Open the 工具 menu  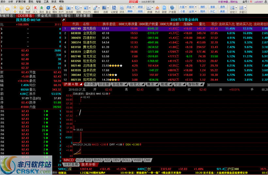[46, 2]
